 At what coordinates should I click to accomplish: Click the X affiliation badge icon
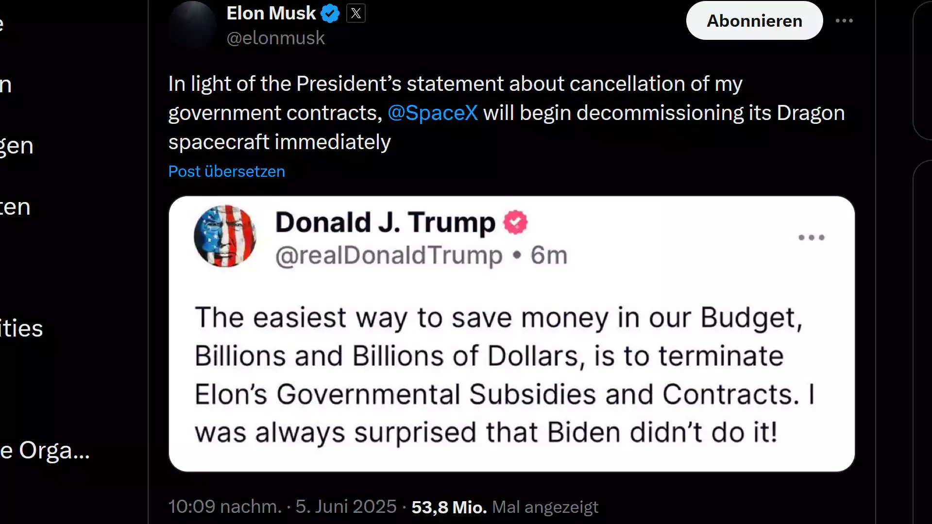356,14
